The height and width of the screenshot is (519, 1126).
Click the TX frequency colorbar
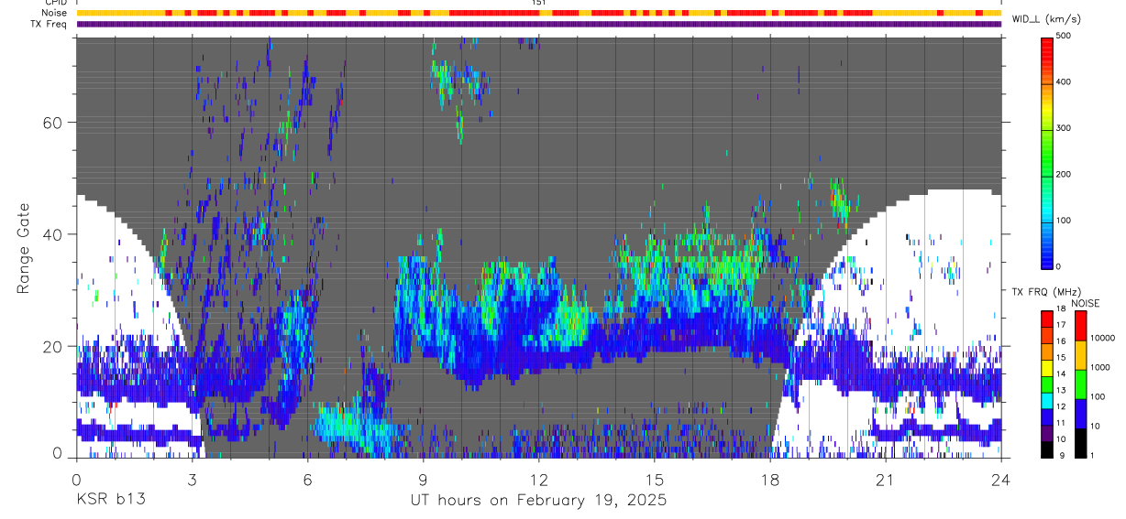(x=1046, y=384)
